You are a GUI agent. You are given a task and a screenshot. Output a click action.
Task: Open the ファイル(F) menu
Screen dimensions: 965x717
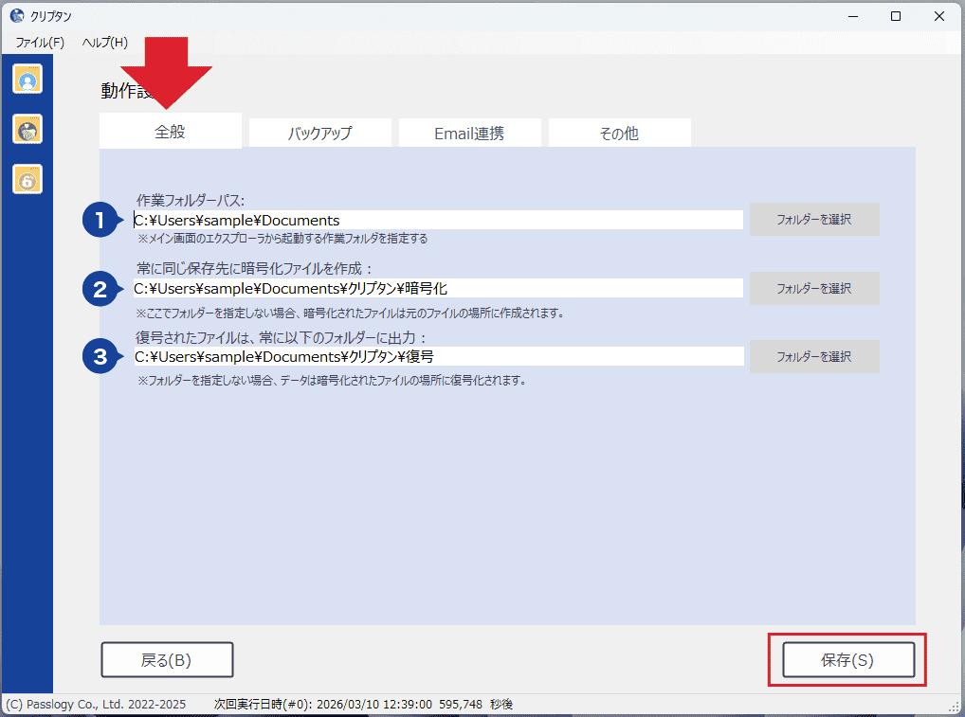40,43
